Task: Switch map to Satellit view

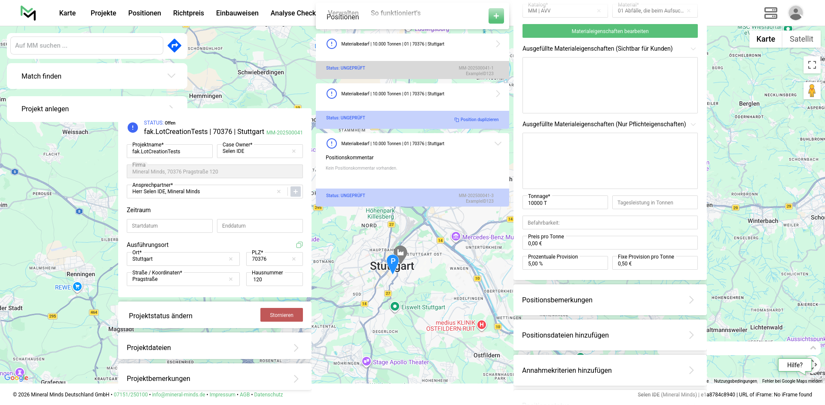Action: pos(801,39)
